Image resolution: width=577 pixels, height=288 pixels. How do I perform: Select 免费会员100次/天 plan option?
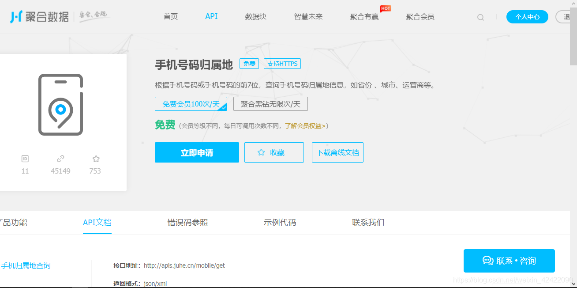(x=191, y=104)
